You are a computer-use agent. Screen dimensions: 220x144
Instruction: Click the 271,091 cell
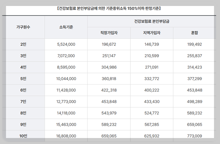[x=152, y=67]
